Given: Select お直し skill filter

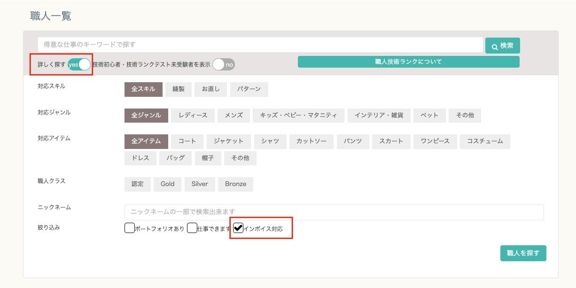Looking at the screenshot, I should click(210, 89).
